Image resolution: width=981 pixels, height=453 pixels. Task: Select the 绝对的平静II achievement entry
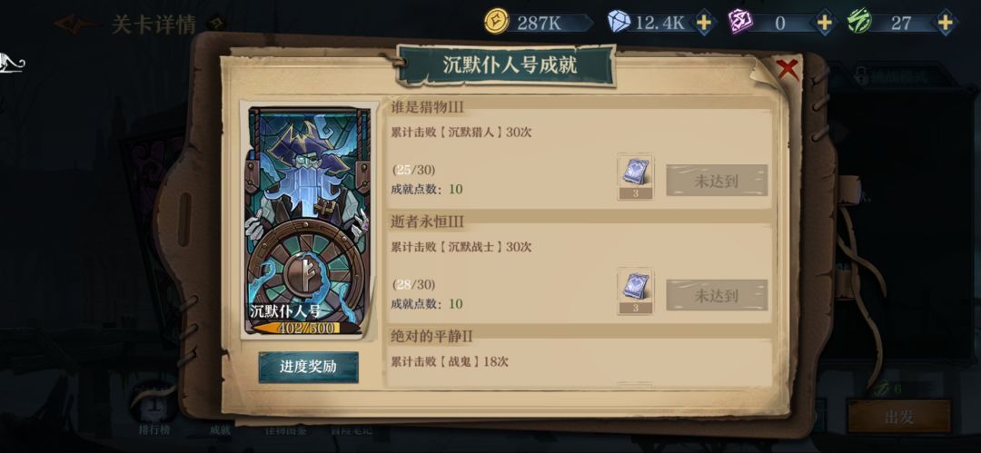coord(579,355)
